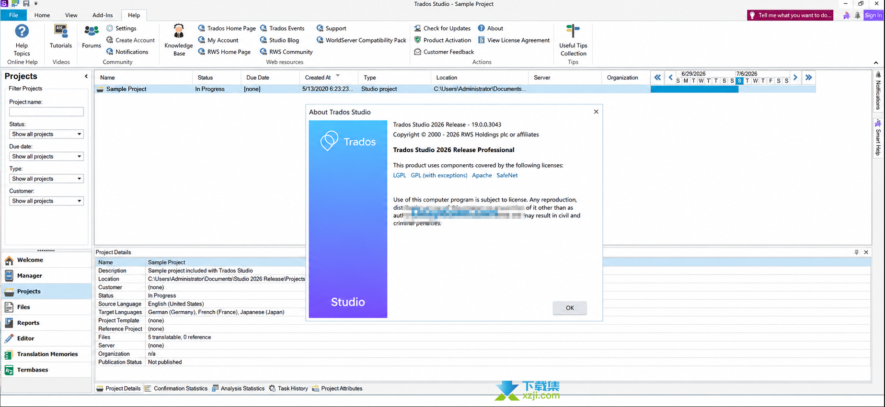Open the GPL (with exceptions) link

tap(439, 175)
